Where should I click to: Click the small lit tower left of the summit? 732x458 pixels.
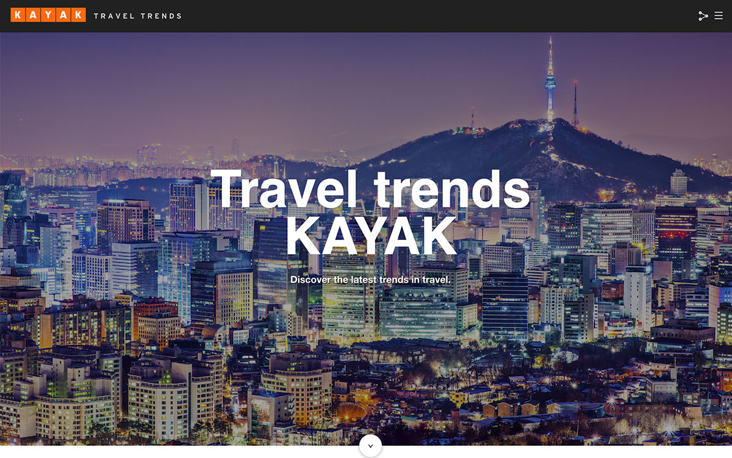point(472,117)
